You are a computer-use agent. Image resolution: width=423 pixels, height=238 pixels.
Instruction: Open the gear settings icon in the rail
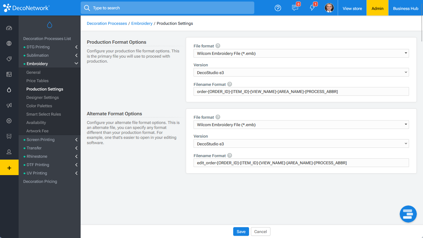9,121
